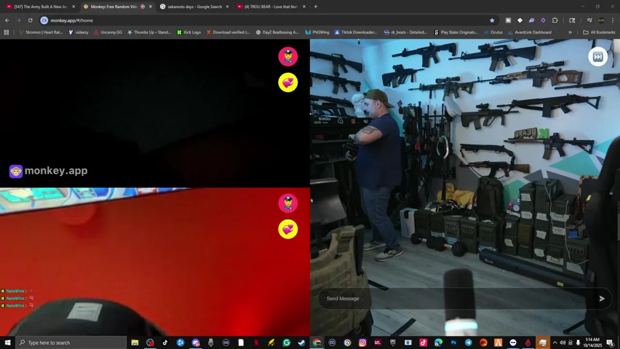Open File Explorer from taskbar

pos(135,343)
